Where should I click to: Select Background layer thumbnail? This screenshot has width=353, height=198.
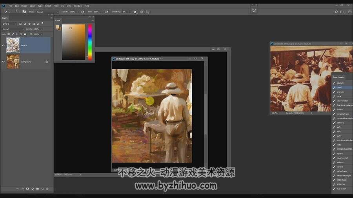(x=13, y=61)
